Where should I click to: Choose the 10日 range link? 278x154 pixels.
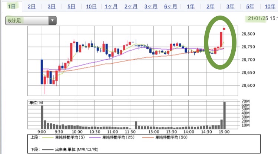[x=91, y=7]
